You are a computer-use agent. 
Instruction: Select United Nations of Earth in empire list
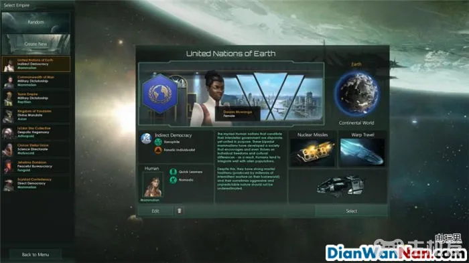pyautogui.click(x=36, y=64)
